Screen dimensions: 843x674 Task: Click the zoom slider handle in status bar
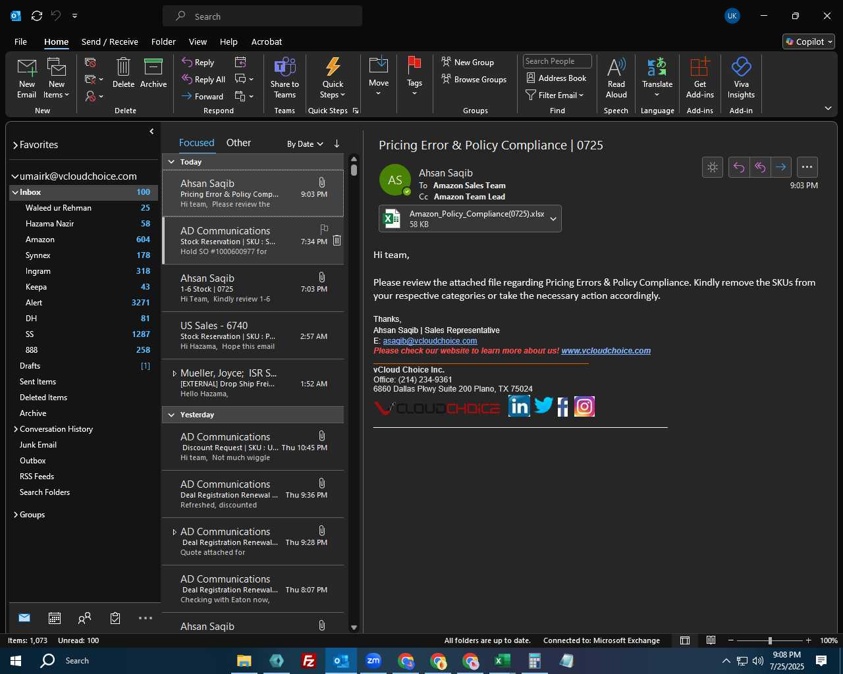click(x=770, y=640)
